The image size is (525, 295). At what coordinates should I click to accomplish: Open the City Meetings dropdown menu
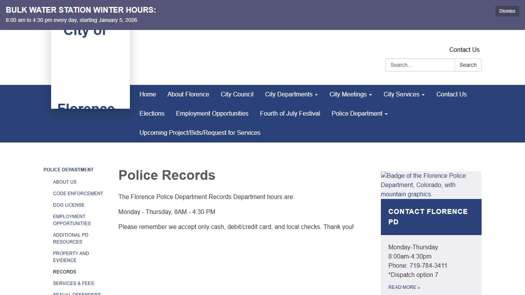click(350, 94)
